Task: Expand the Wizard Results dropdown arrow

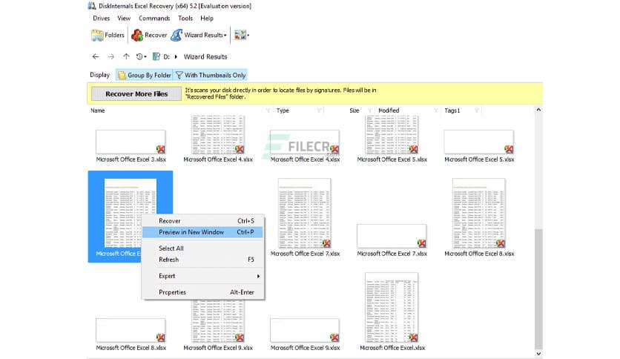Action: pyautogui.click(x=225, y=36)
